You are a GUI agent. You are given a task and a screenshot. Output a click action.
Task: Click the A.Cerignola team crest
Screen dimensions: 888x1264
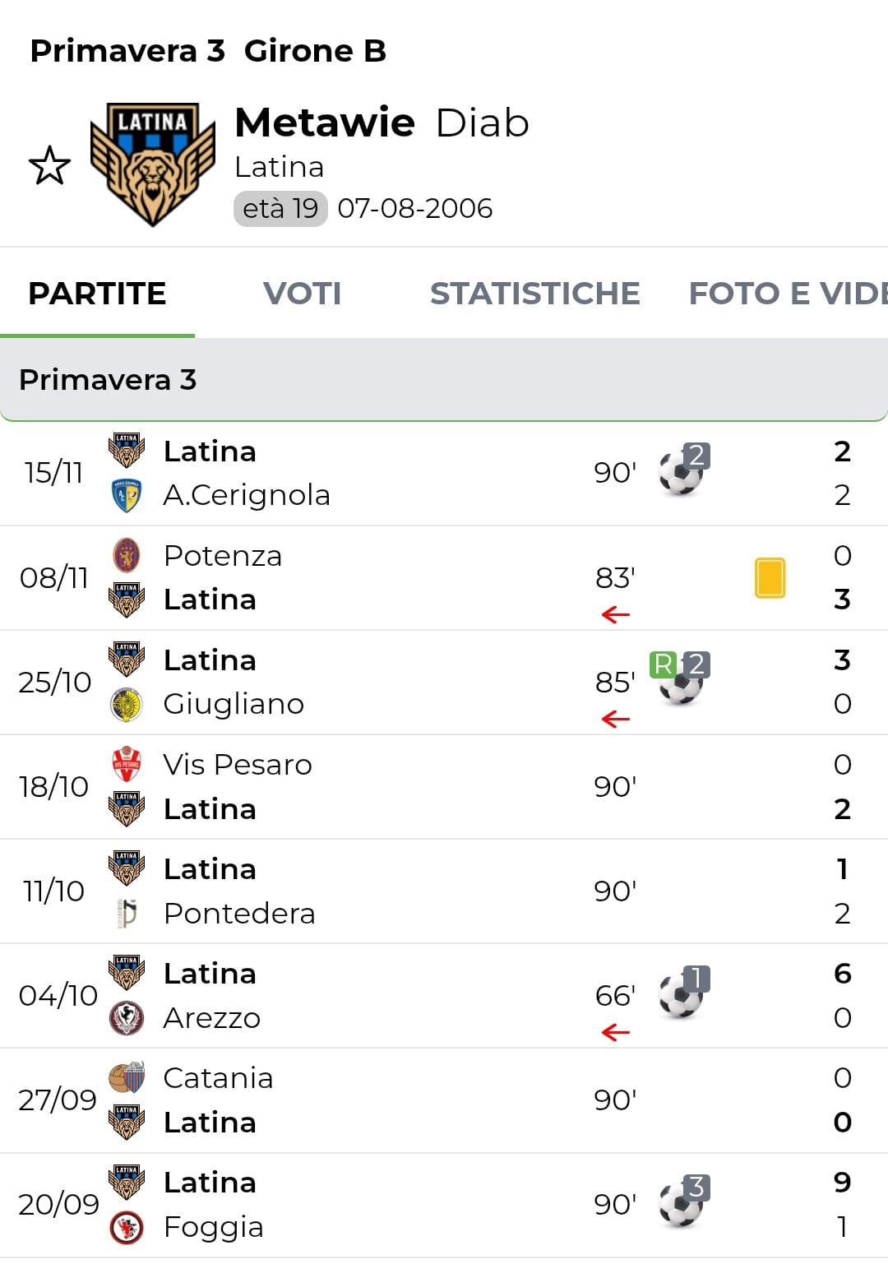127,496
